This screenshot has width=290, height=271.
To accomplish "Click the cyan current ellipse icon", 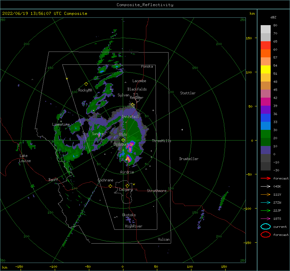I will (266, 227).
